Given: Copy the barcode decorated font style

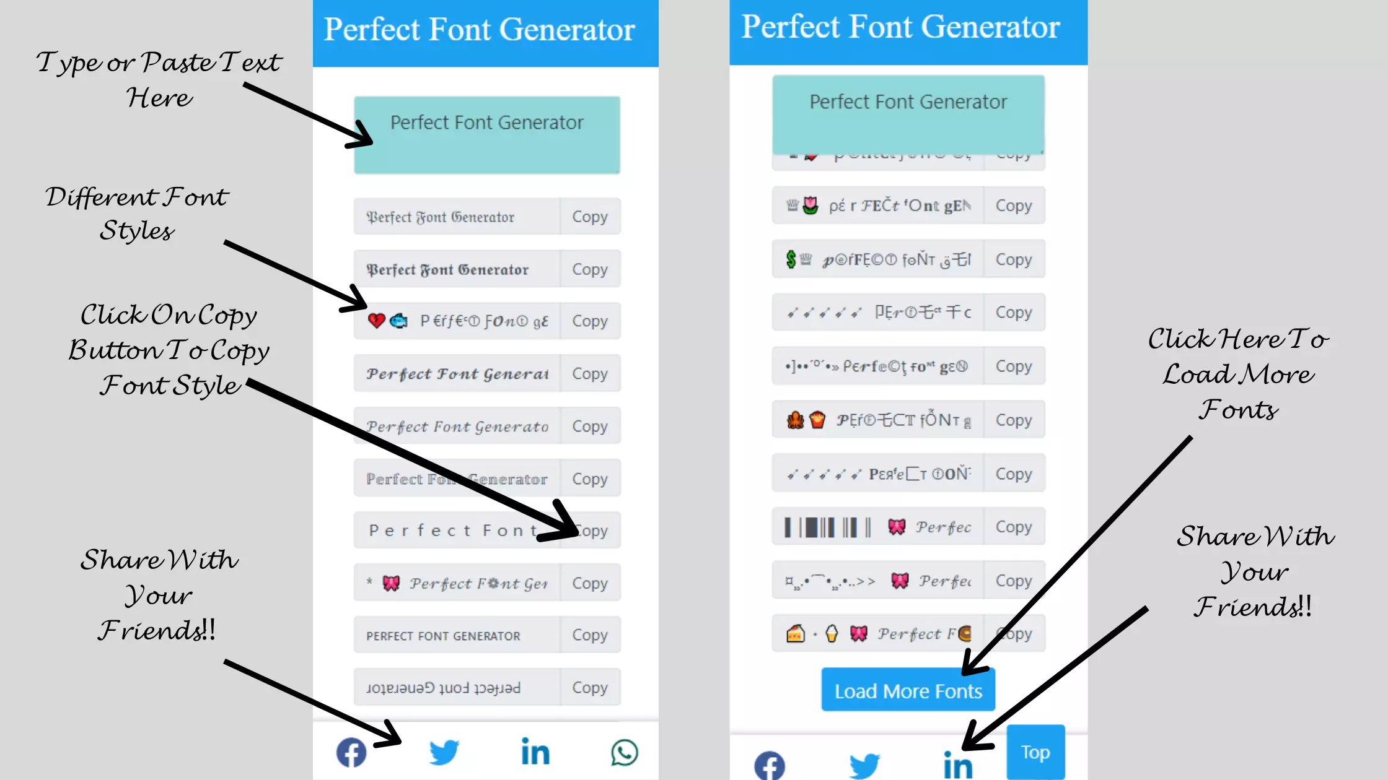Looking at the screenshot, I should click(1012, 527).
